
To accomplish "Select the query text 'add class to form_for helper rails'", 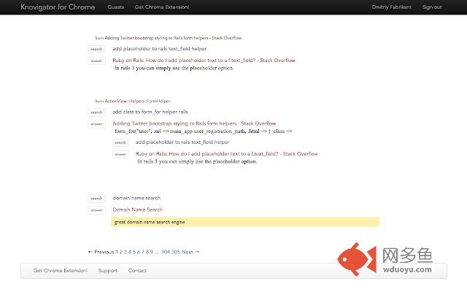I will (150, 112).
